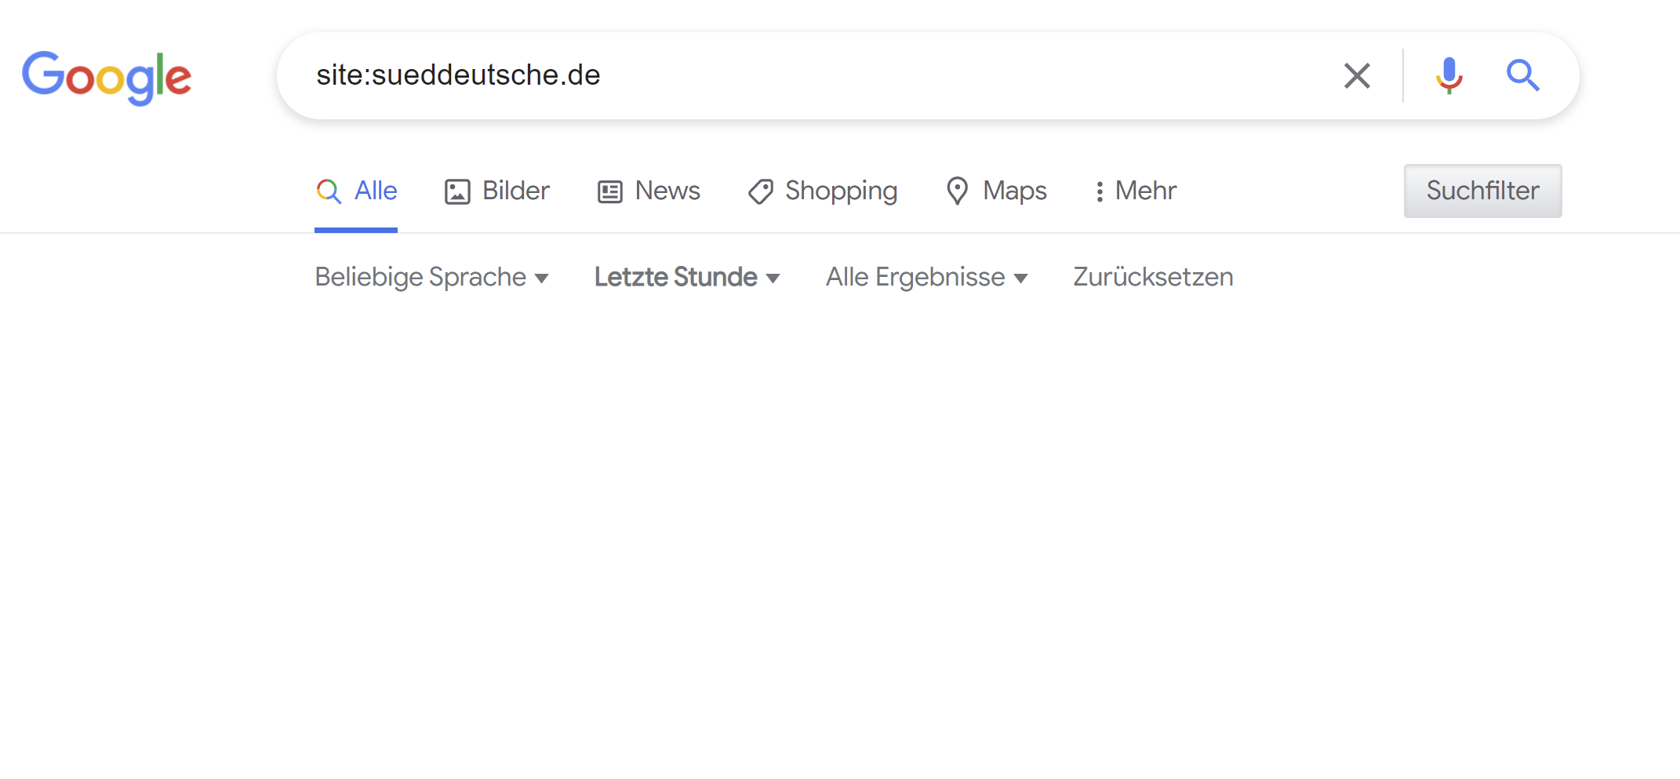This screenshot has width=1680, height=779.
Task: Click the News newspaper icon
Action: click(609, 191)
